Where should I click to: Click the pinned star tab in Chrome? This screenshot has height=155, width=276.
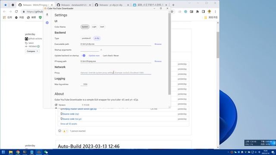point(6,5)
